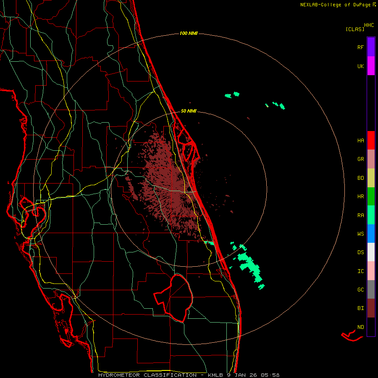The height and width of the screenshot is (378, 378).
Task: Click the HA red legend swatch
Action: tap(371, 140)
